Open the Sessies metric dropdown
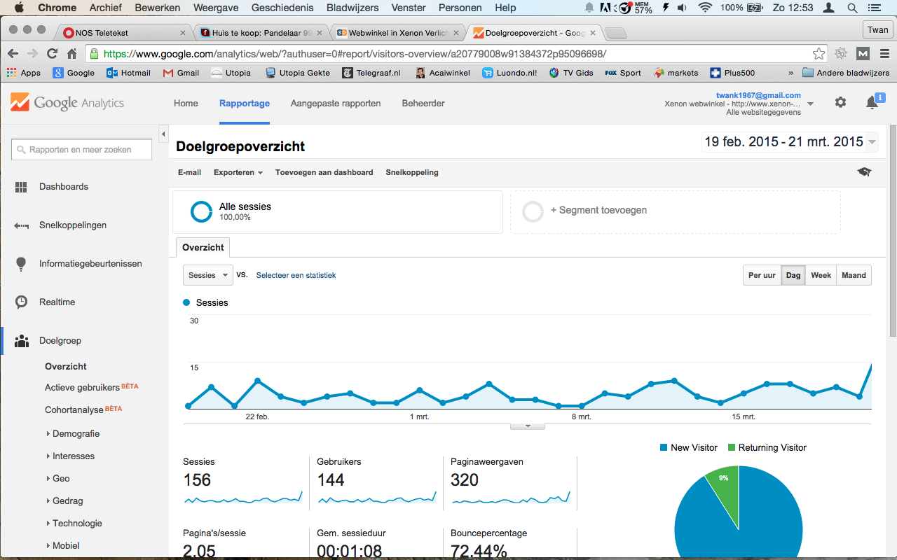This screenshot has width=897, height=560. 207,275
